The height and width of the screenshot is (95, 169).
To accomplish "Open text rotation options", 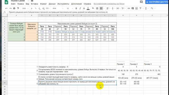I will [x=123, y=8].
